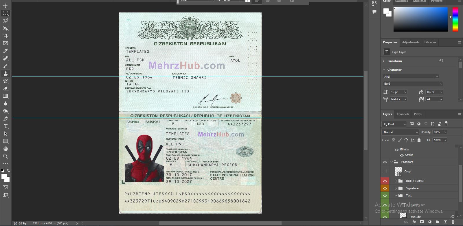Toggle lock all for the layer
Viewport: 463px width, 226px height.
click(419, 140)
